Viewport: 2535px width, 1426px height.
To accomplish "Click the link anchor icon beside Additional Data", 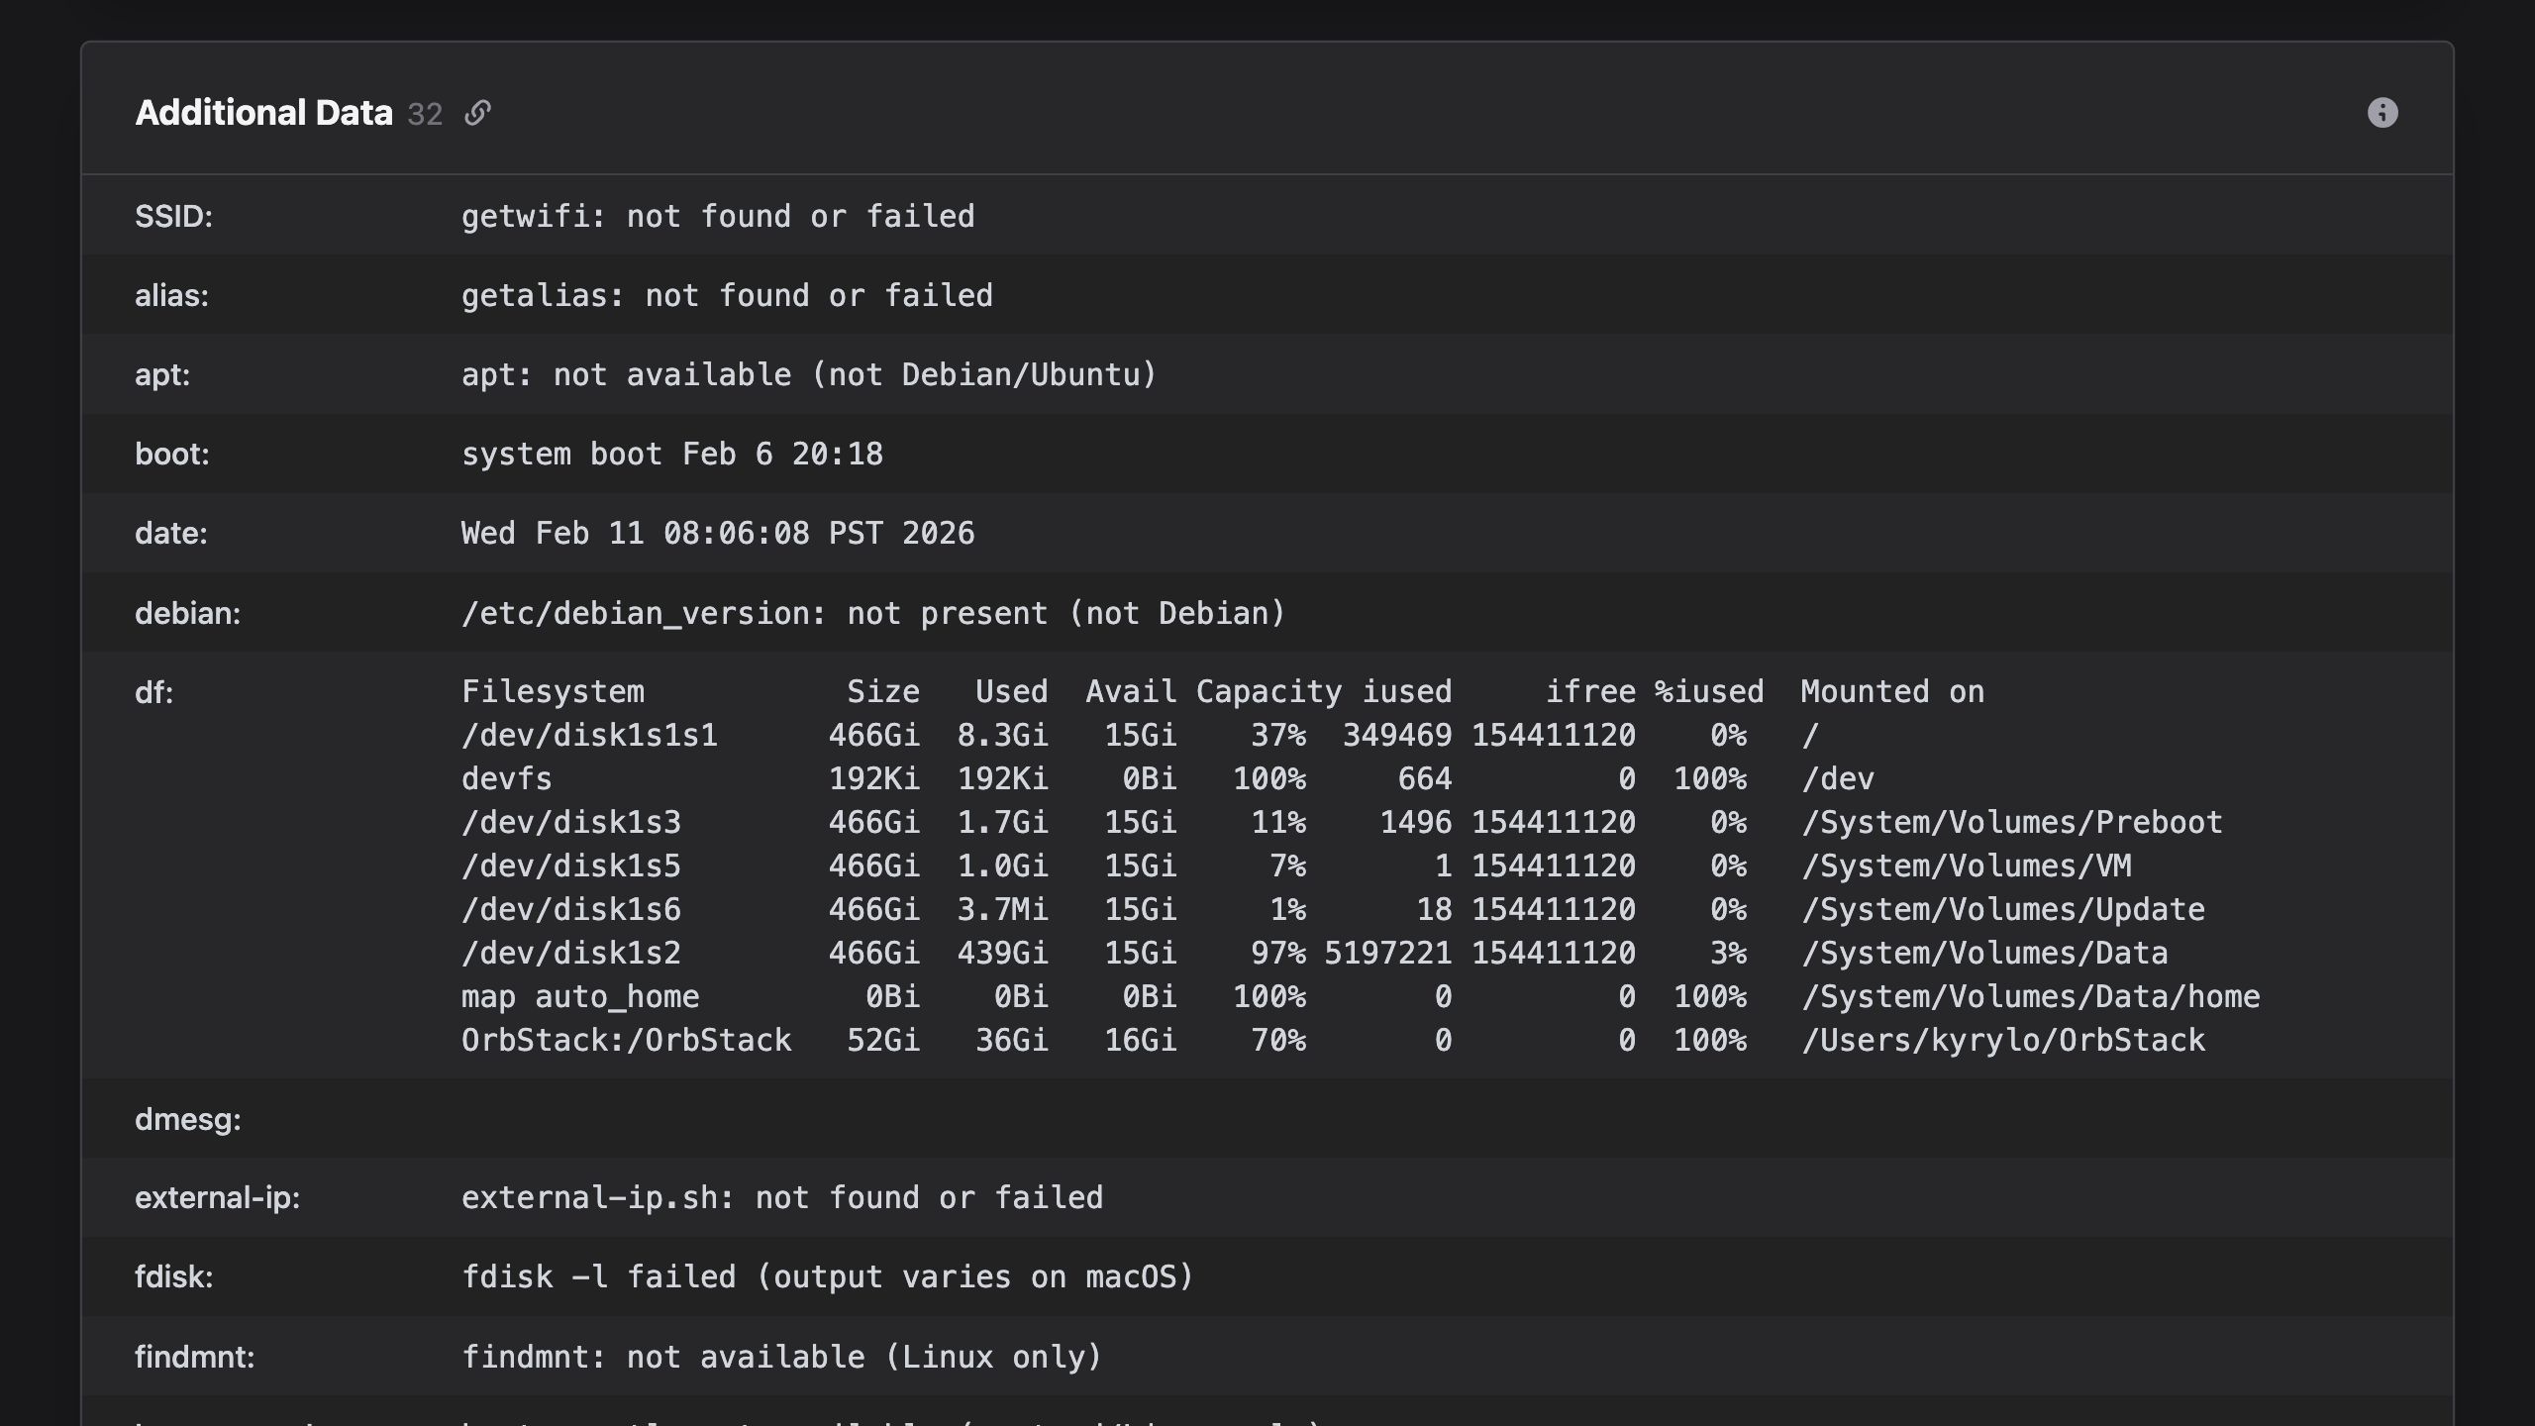I will tap(479, 113).
